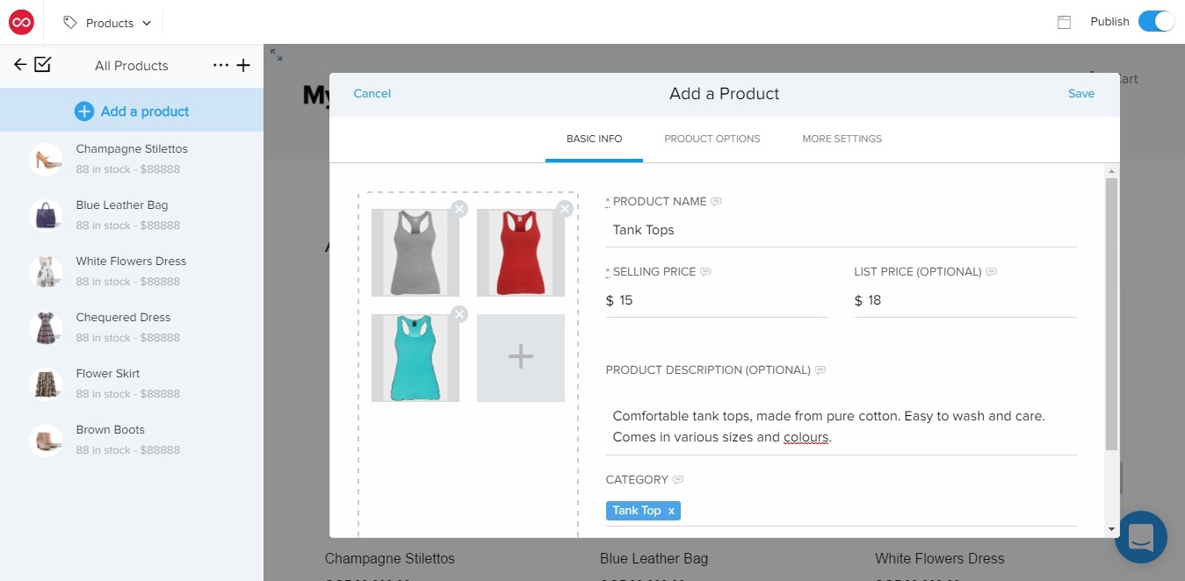Click the dialog vertical scrollbar thumb
This screenshot has height=581, width=1185.
[1111, 314]
